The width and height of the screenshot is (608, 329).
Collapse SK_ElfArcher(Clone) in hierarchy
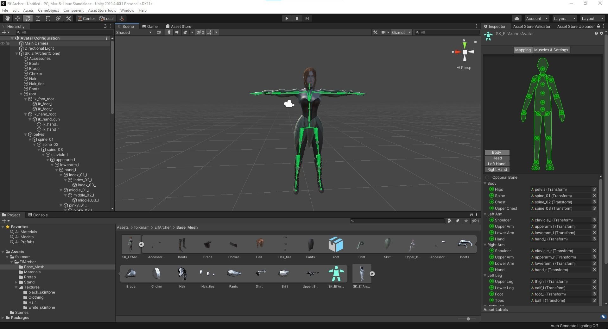pyautogui.click(x=17, y=53)
